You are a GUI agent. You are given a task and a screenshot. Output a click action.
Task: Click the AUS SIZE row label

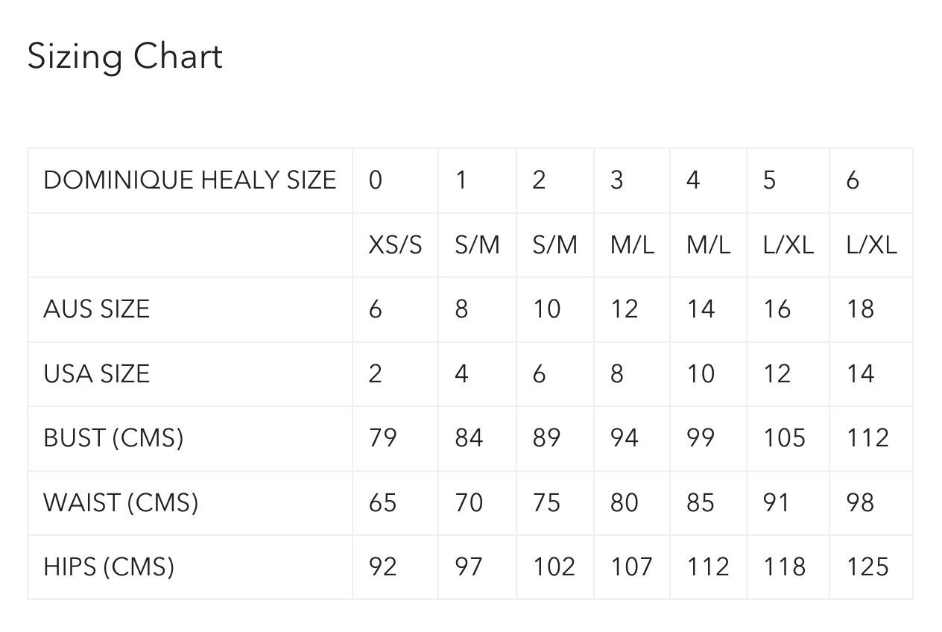(97, 309)
